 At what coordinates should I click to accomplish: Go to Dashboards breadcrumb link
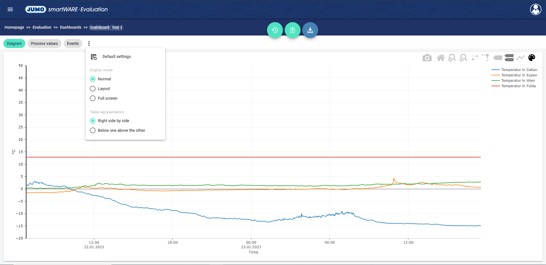click(71, 27)
